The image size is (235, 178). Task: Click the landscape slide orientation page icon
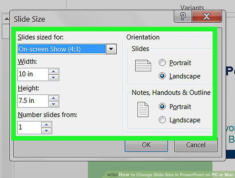143,66
